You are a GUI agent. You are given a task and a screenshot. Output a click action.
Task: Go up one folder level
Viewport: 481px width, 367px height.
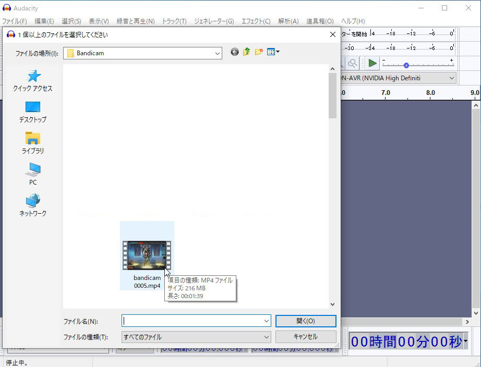pos(247,52)
